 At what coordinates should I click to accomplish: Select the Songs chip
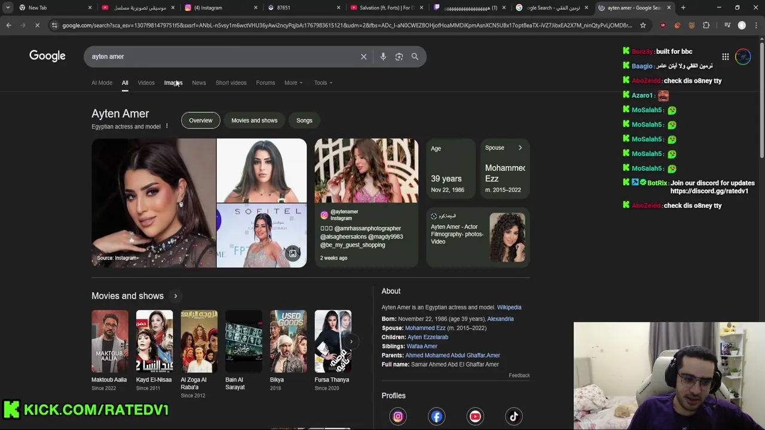click(304, 121)
